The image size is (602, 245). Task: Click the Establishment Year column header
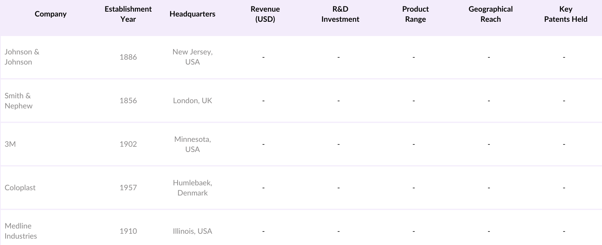pos(128,14)
